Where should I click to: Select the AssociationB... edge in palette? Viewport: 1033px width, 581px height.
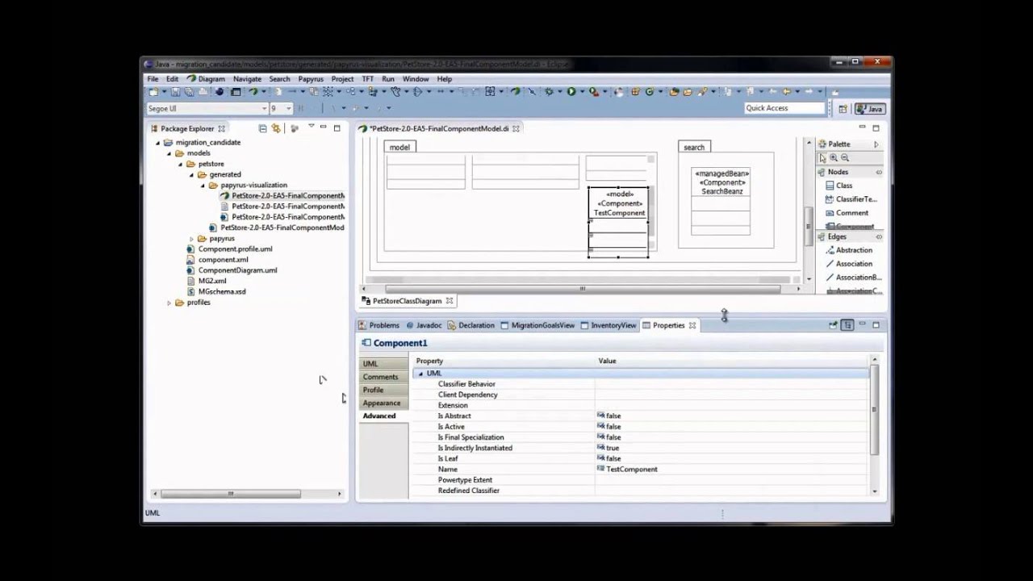tap(853, 278)
